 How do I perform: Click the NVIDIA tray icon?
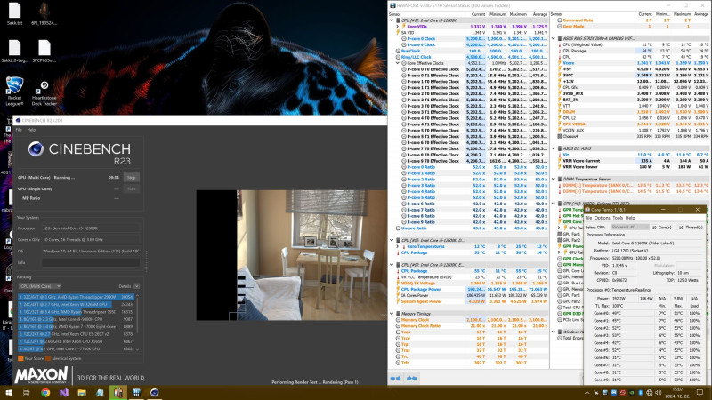[632, 393]
